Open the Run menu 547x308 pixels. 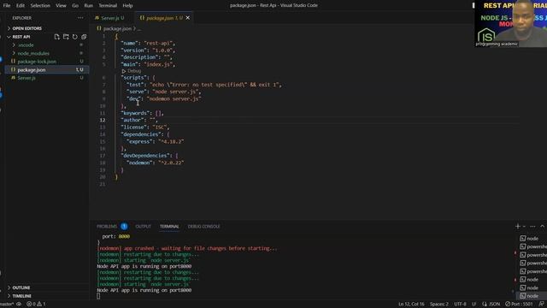click(89, 6)
